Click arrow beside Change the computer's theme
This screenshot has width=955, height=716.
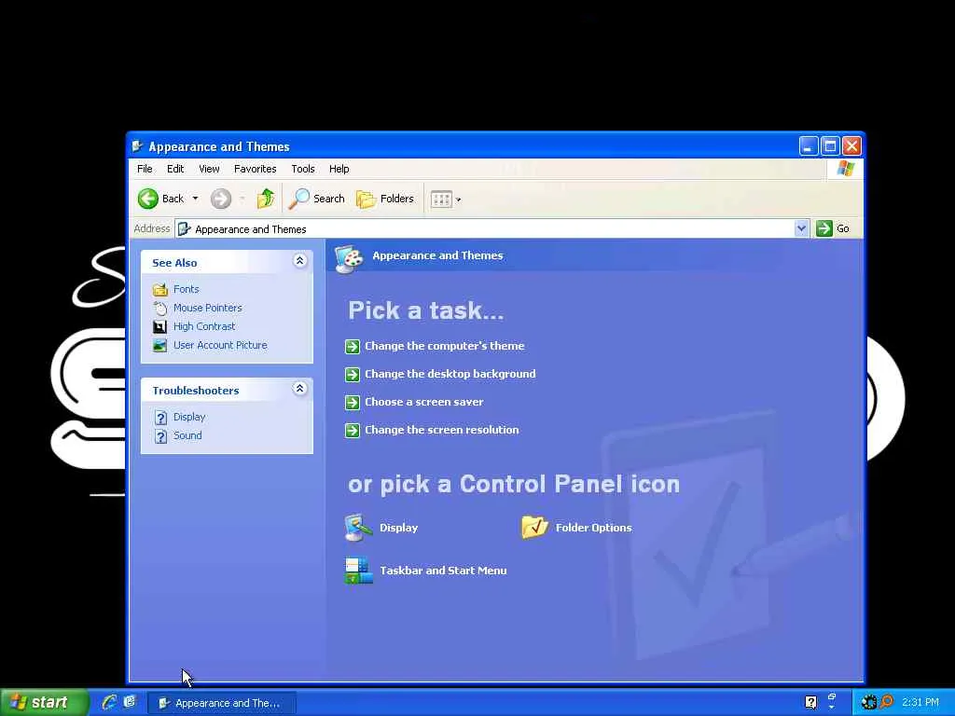[x=352, y=347]
